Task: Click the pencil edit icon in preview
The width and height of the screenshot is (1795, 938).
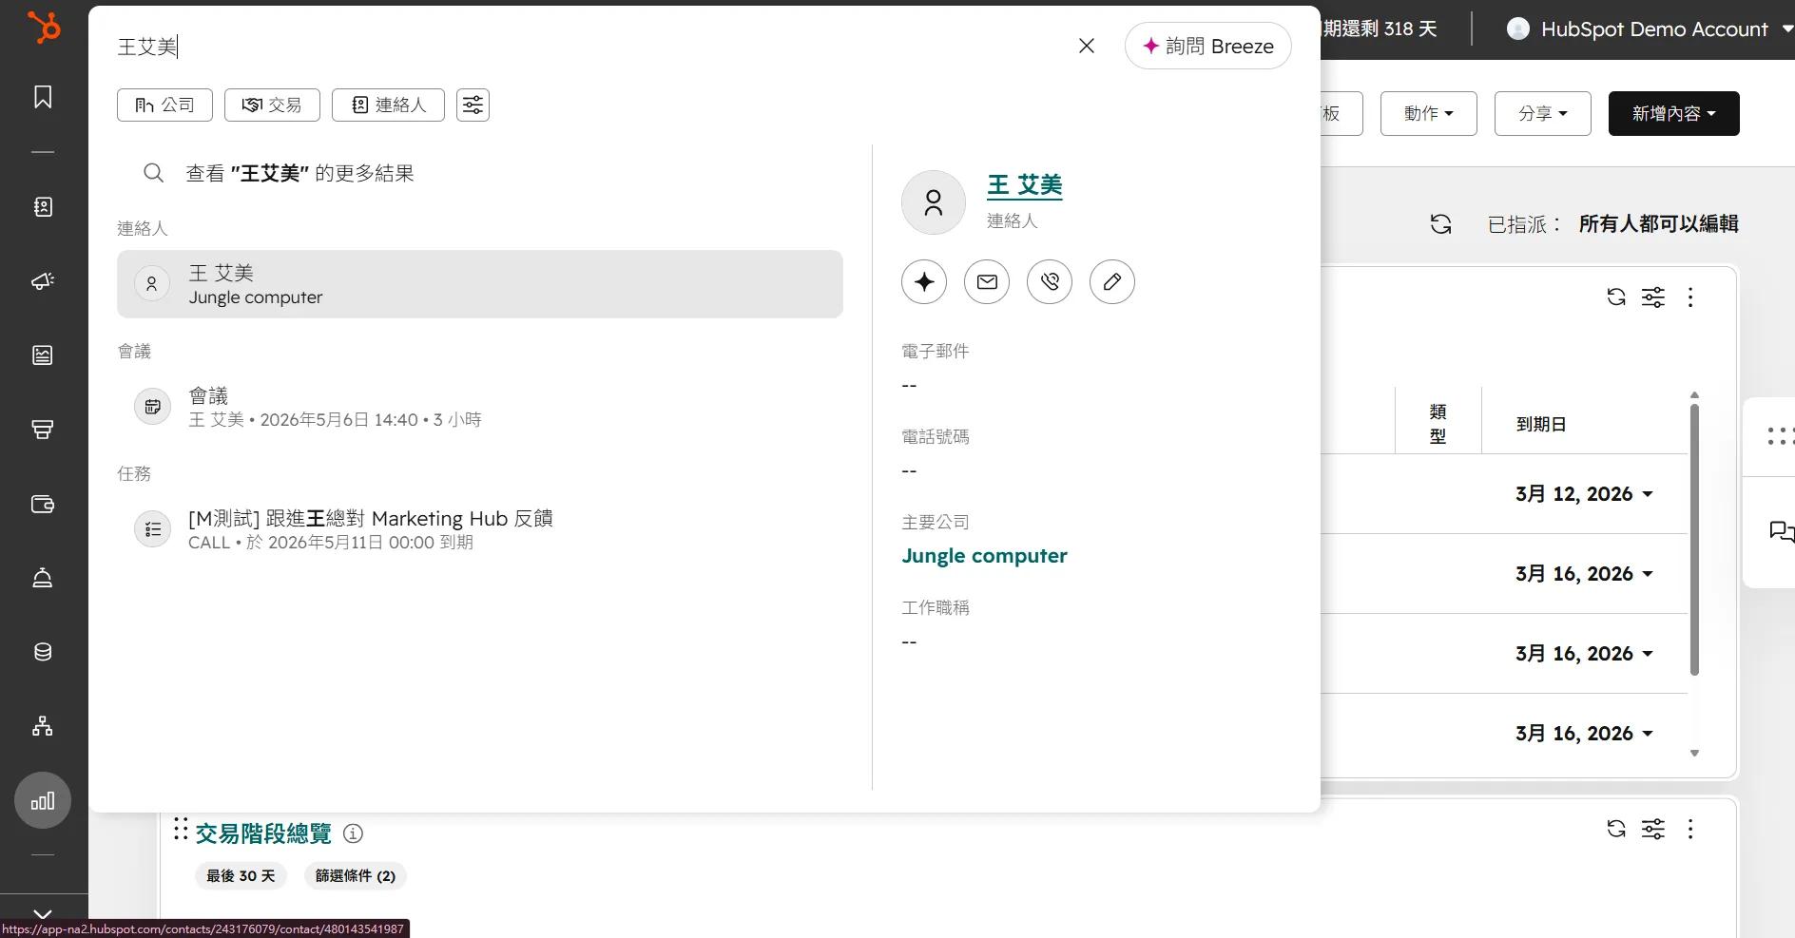Action: (x=1112, y=281)
